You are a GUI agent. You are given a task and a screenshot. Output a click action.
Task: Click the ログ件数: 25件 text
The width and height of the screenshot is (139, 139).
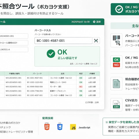(92, 103)
